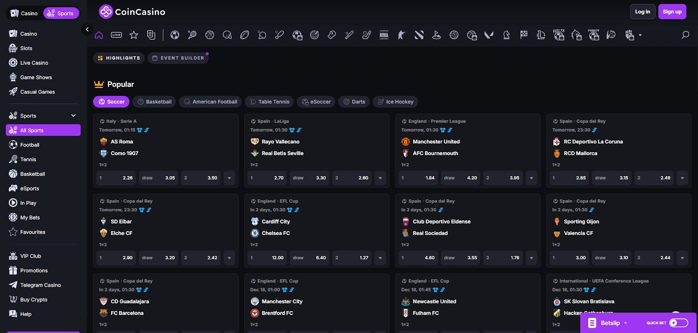Select the golf flag icon in the toolbar
This screenshot has height=333, width=698.
436,35
